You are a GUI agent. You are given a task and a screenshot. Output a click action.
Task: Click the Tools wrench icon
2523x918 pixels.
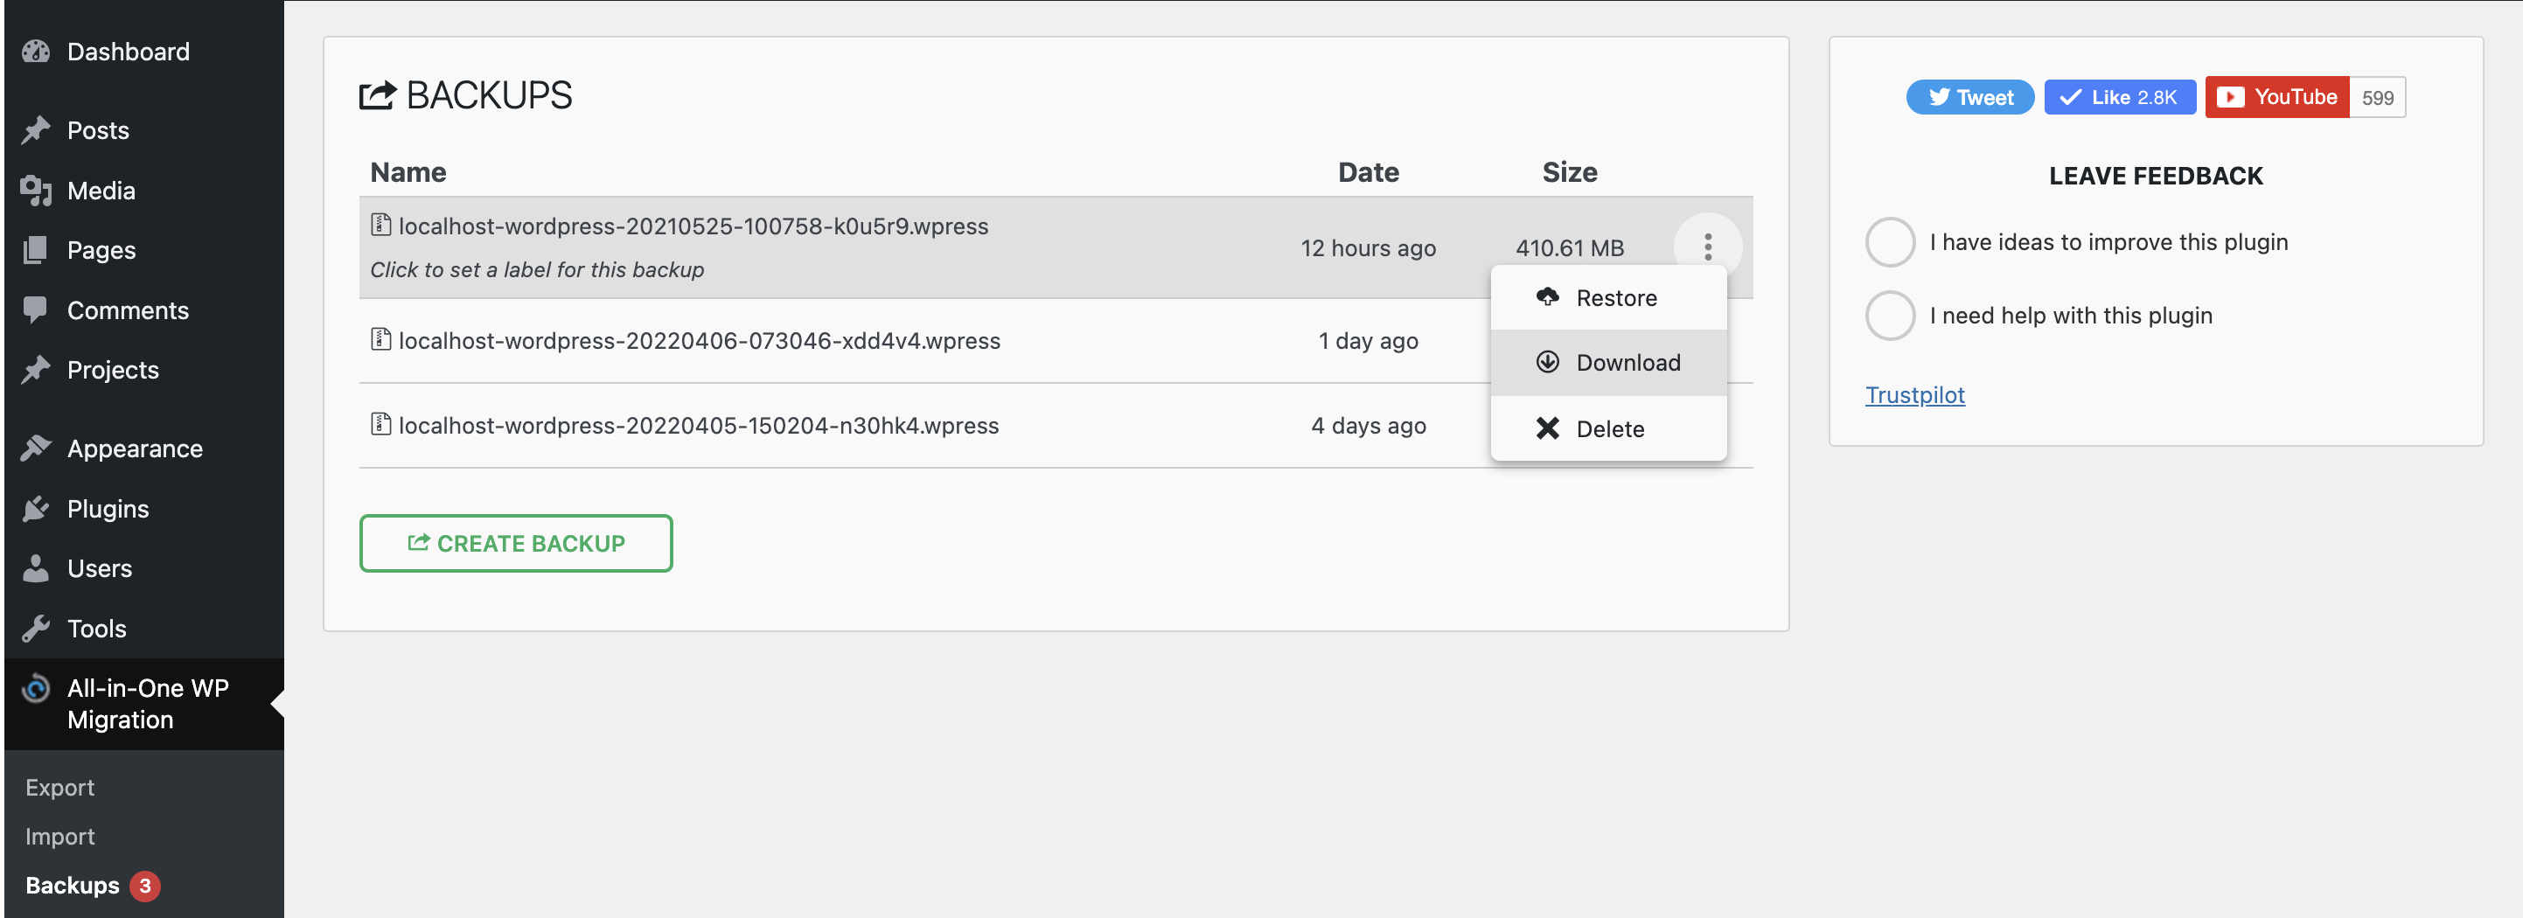click(x=36, y=629)
